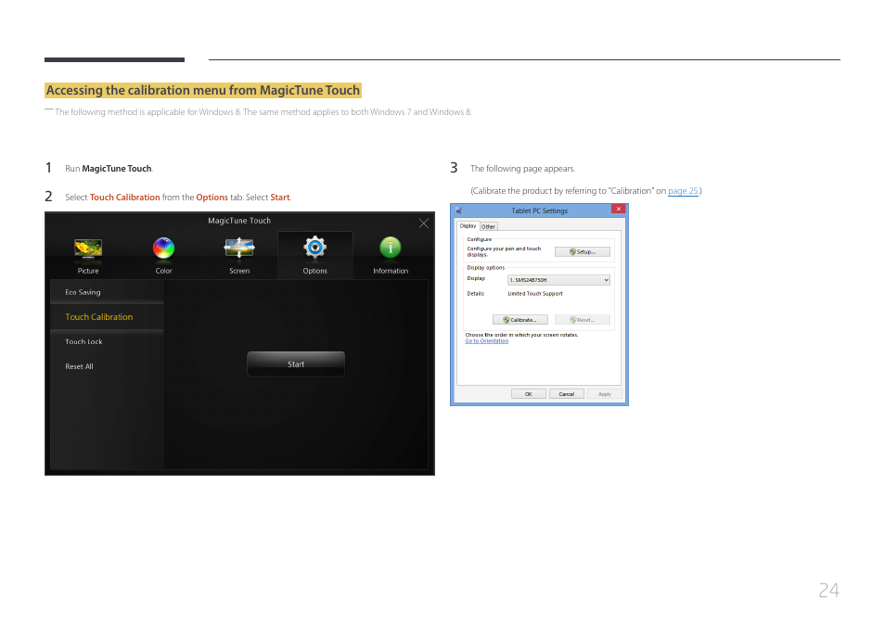This screenshot has width=885, height=626.
Task: Click OK in Tablet PC Settings
Action: [x=528, y=394]
